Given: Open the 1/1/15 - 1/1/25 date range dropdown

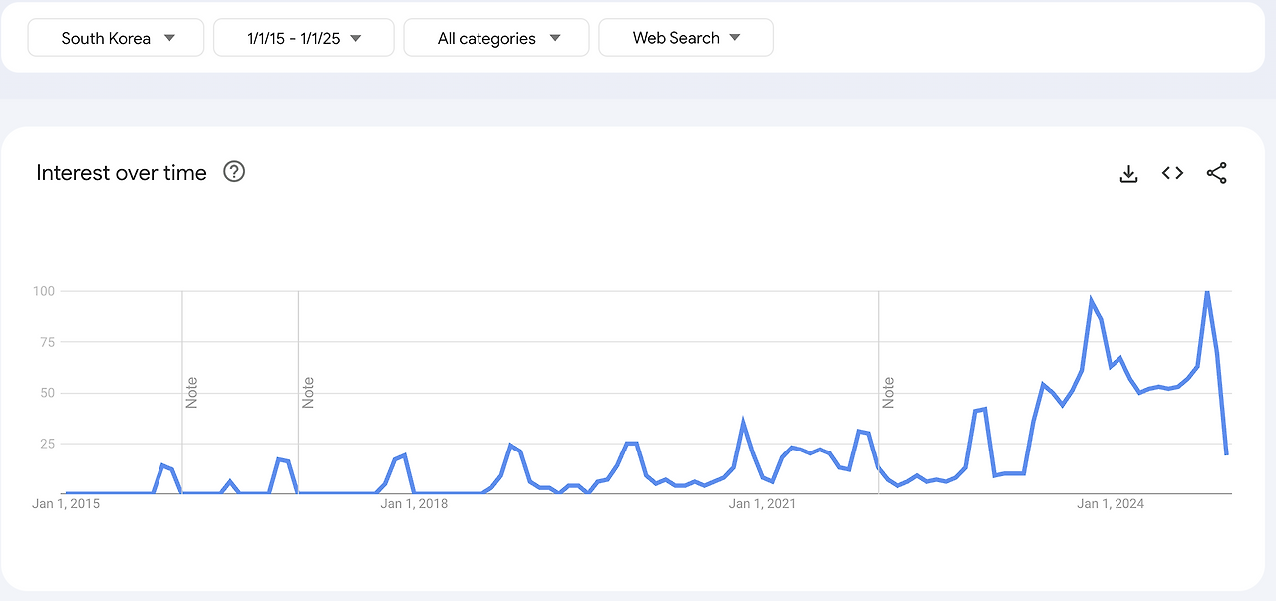Looking at the screenshot, I should 304,38.
